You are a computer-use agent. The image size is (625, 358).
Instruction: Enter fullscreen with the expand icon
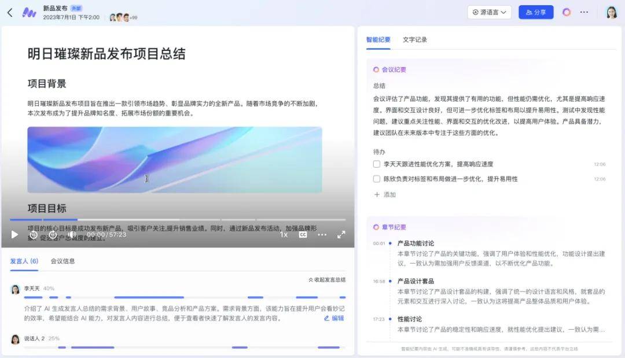point(341,235)
